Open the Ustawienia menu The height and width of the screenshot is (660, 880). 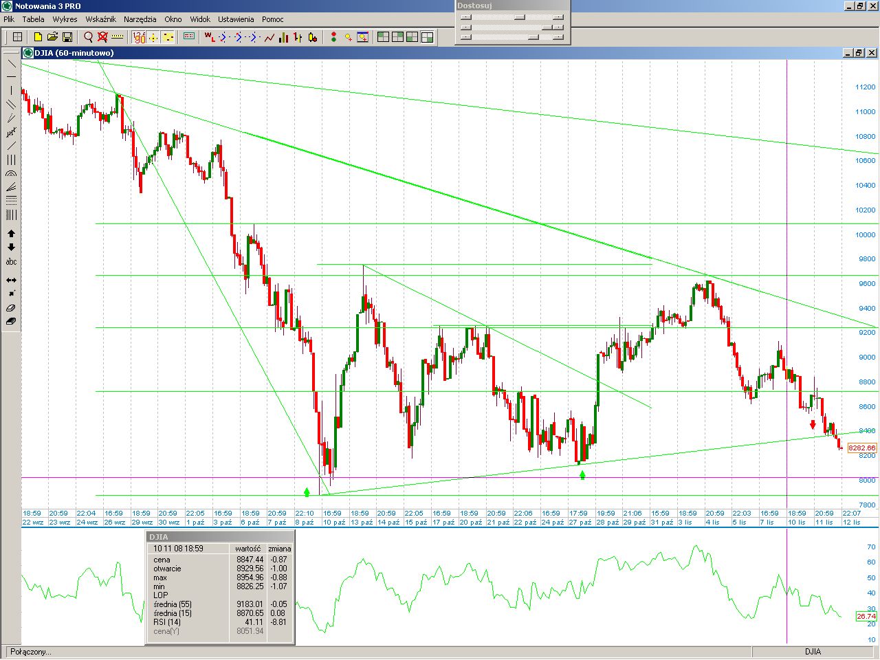pyautogui.click(x=236, y=19)
